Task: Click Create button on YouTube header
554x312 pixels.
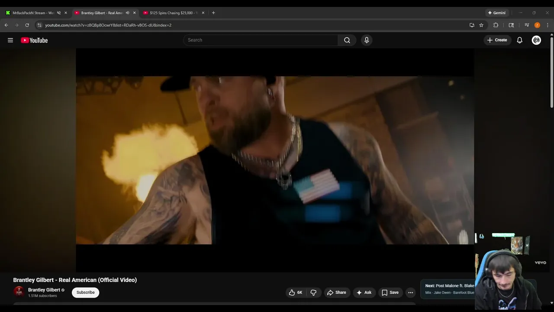Action: 497,40
